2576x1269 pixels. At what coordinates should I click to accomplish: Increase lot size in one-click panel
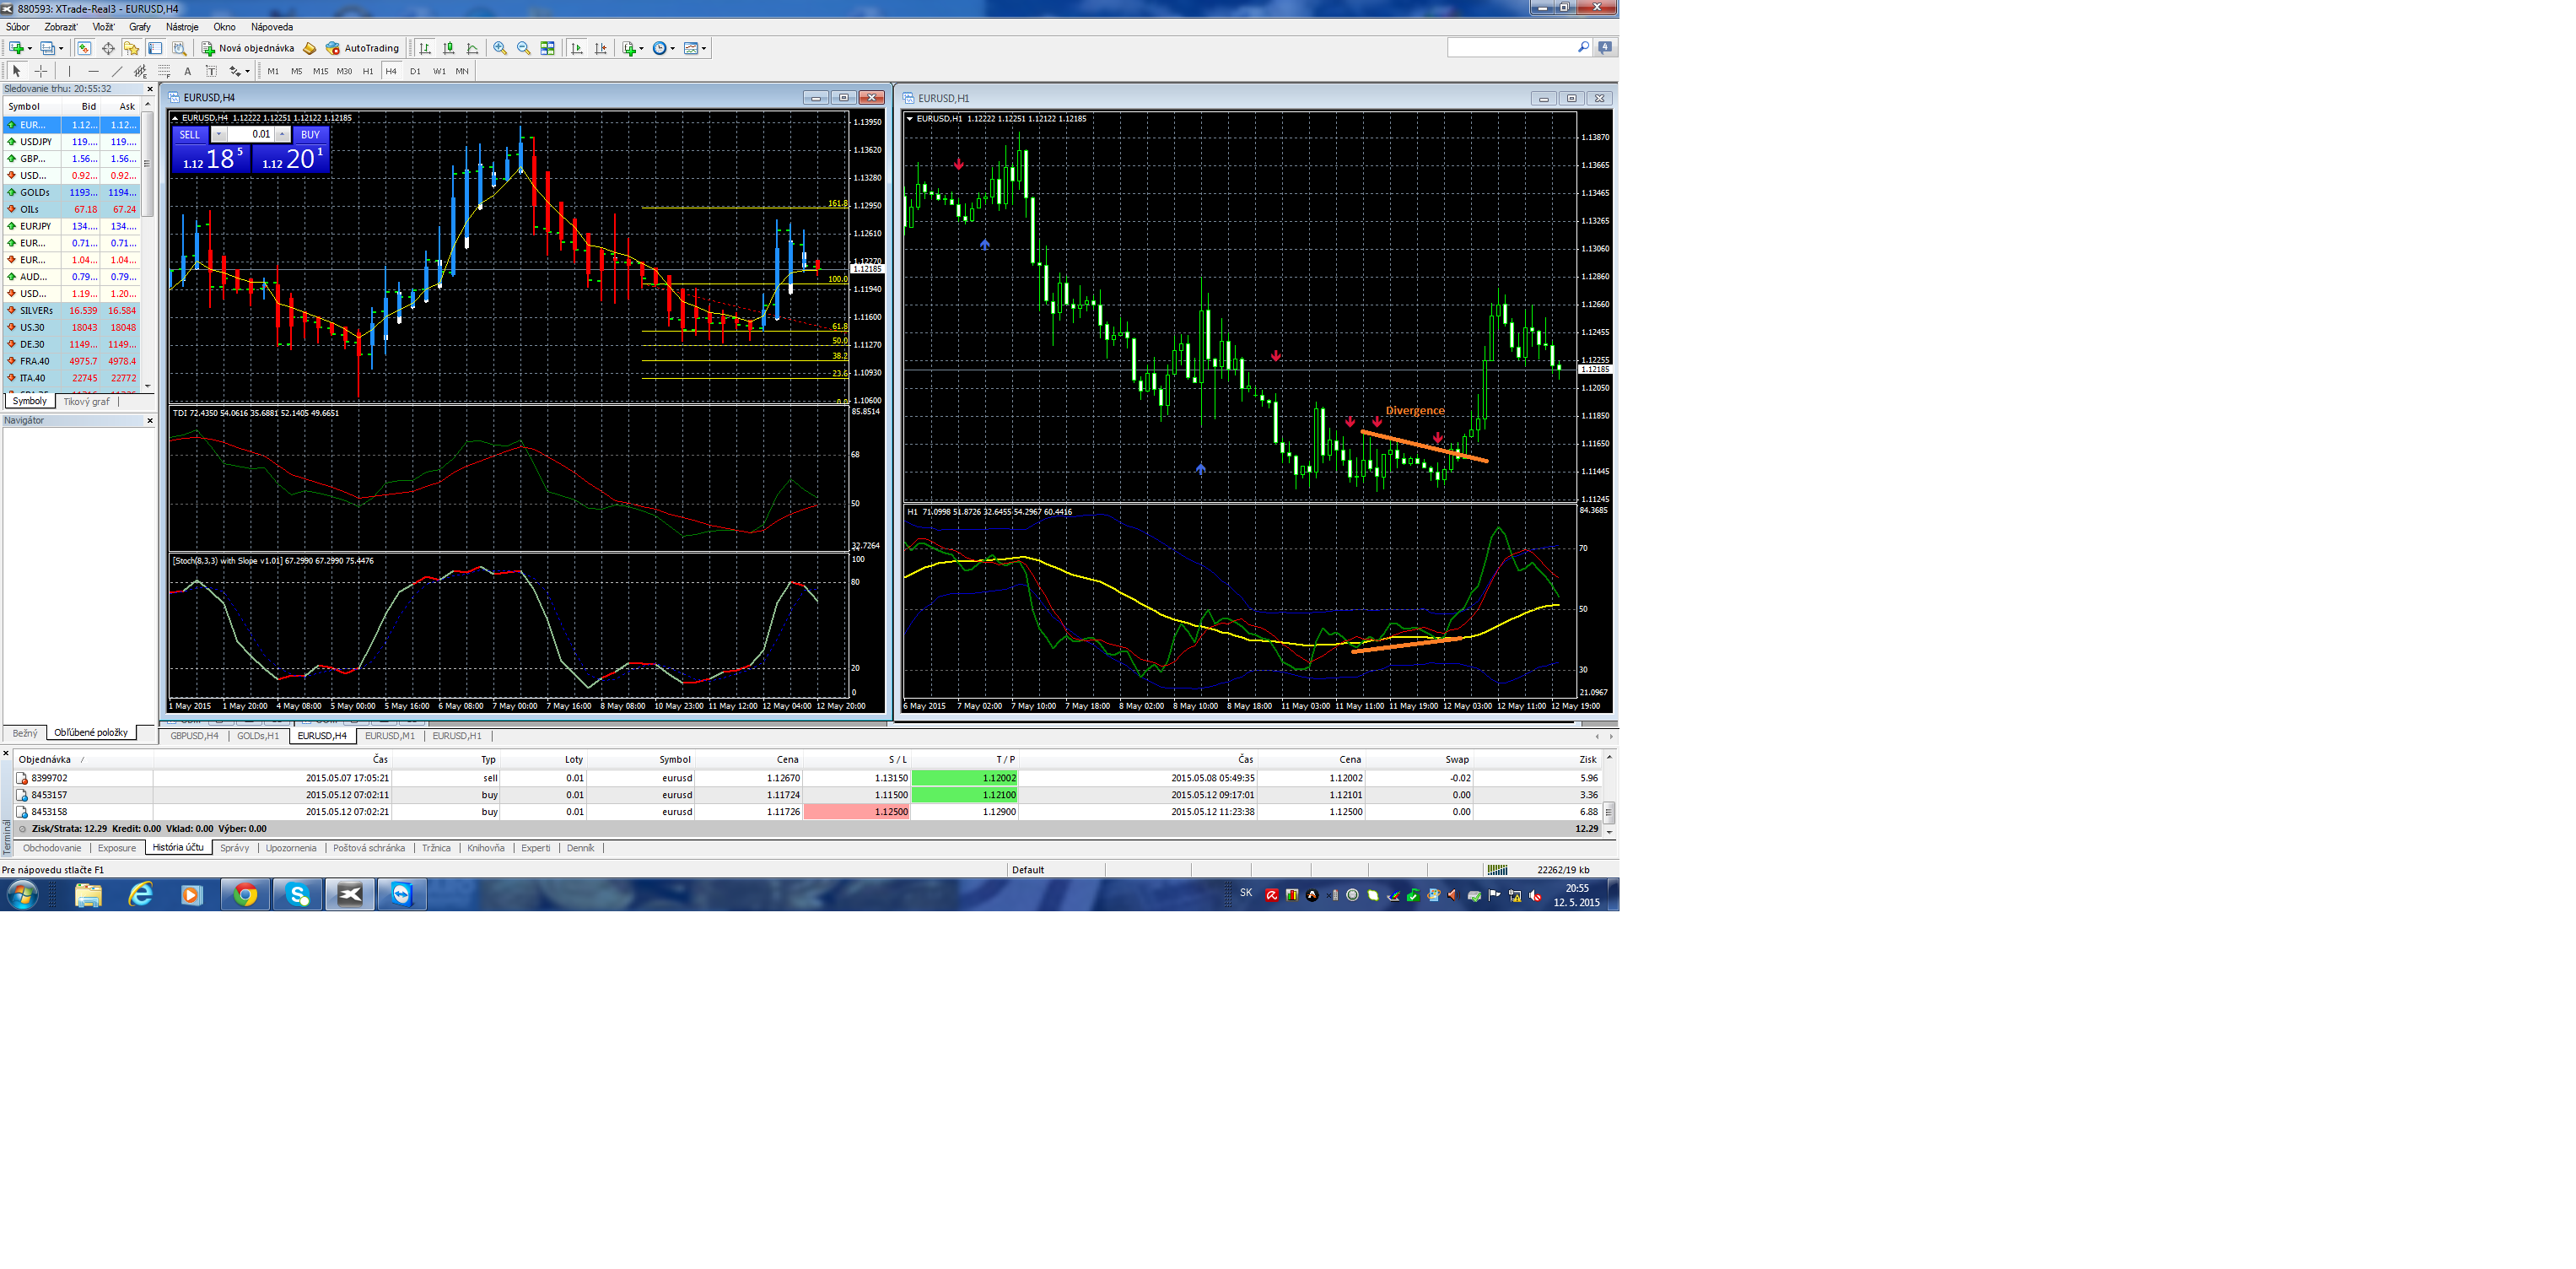[x=282, y=134]
